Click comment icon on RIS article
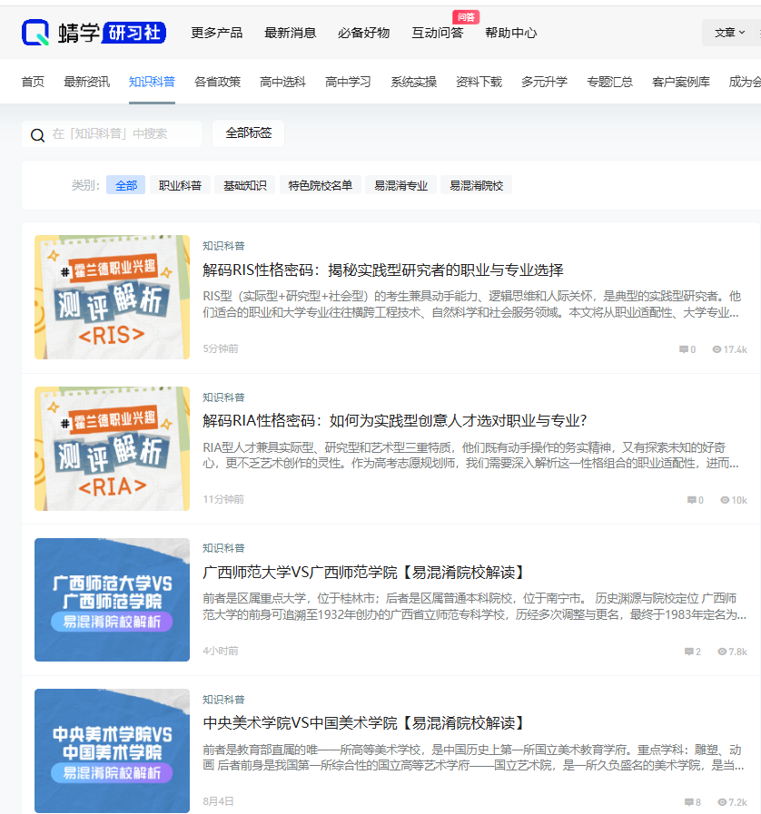Image resolution: width=761 pixels, height=814 pixels. [684, 349]
